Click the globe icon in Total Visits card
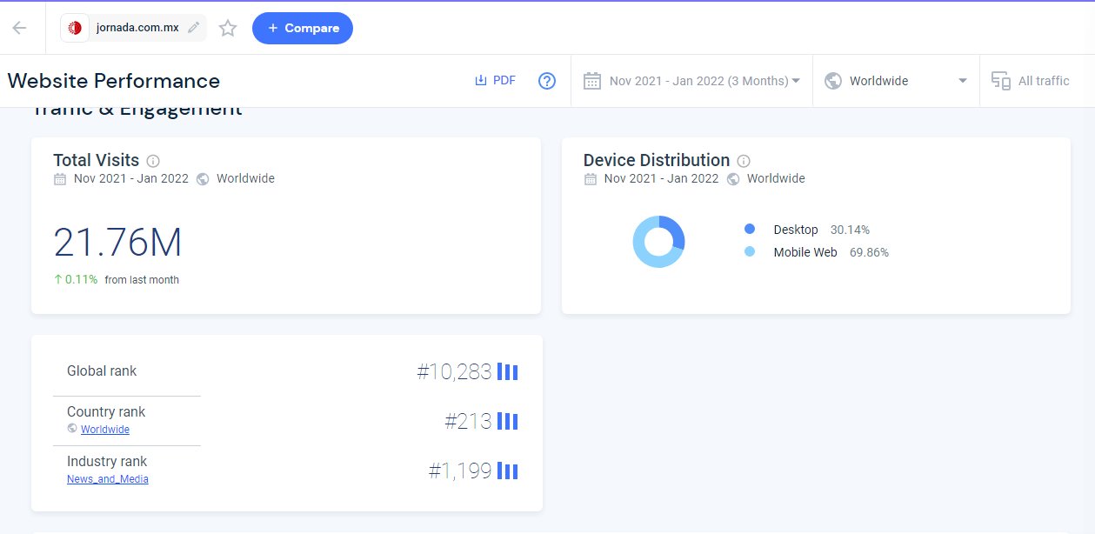This screenshot has width=1095, height=534. coord(203,179)
